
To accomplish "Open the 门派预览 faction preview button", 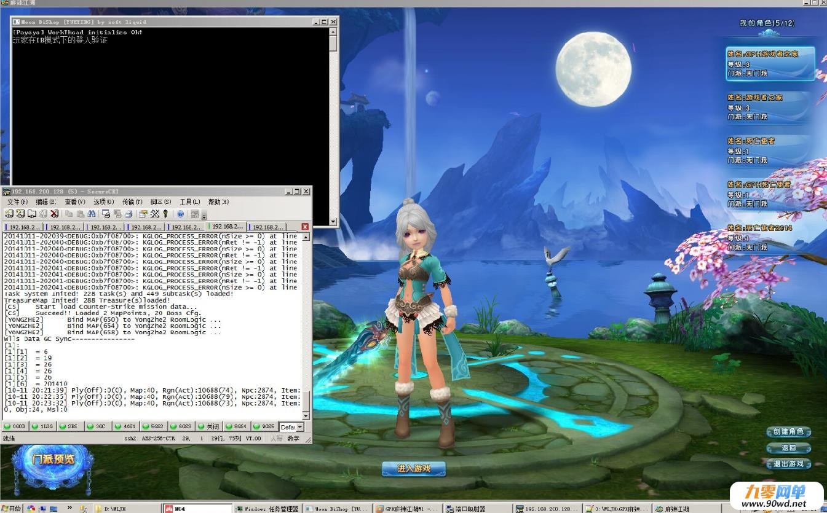I will [x=53, y=460].
